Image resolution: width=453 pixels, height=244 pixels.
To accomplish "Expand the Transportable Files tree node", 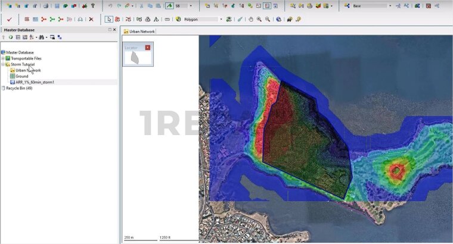I will click(3, 58).
